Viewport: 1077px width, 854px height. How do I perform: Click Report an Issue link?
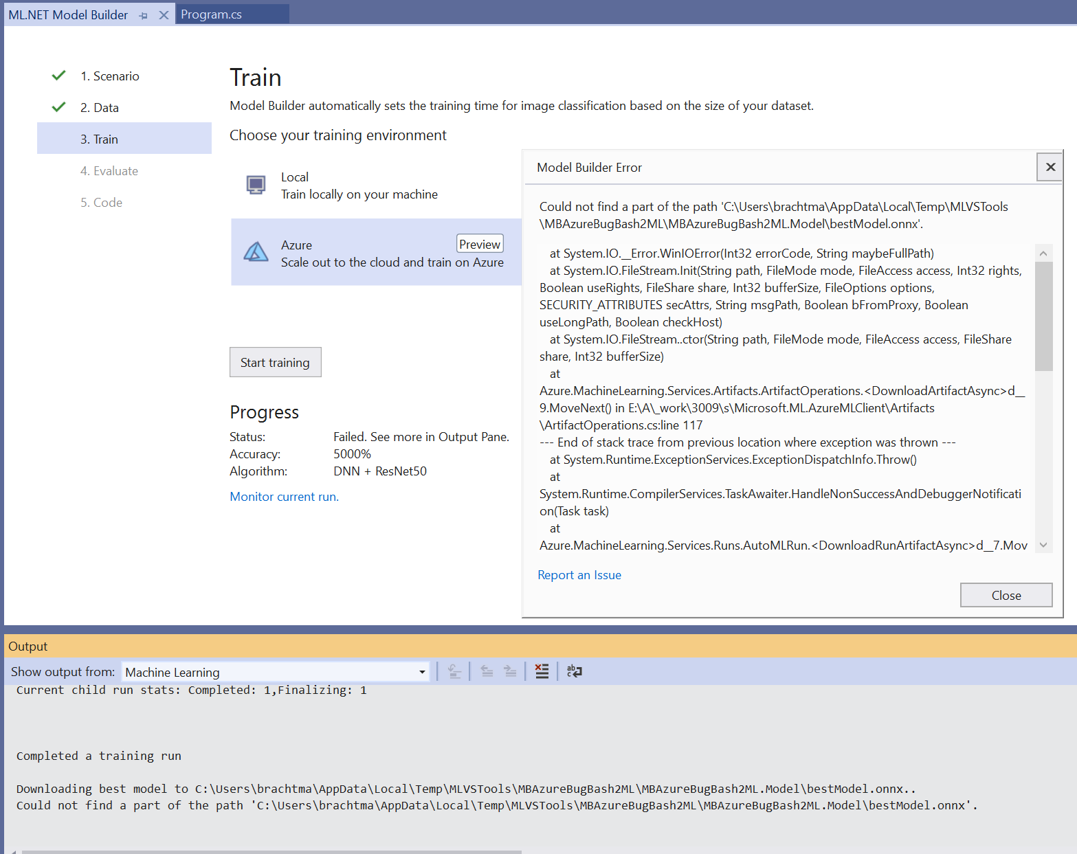579,575
